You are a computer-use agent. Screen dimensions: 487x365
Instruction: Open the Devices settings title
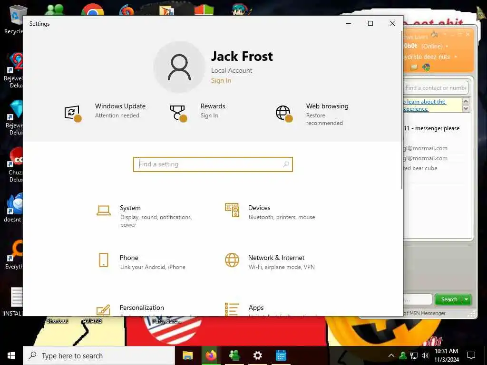click(x=259, y=208)
